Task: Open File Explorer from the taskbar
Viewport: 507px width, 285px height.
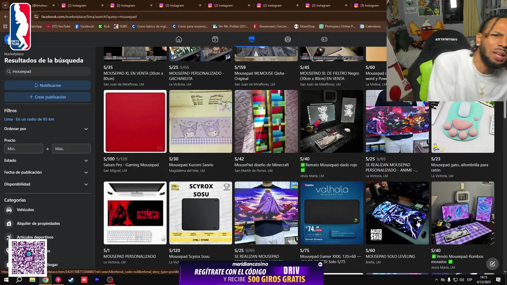Action: click(32, 280)
